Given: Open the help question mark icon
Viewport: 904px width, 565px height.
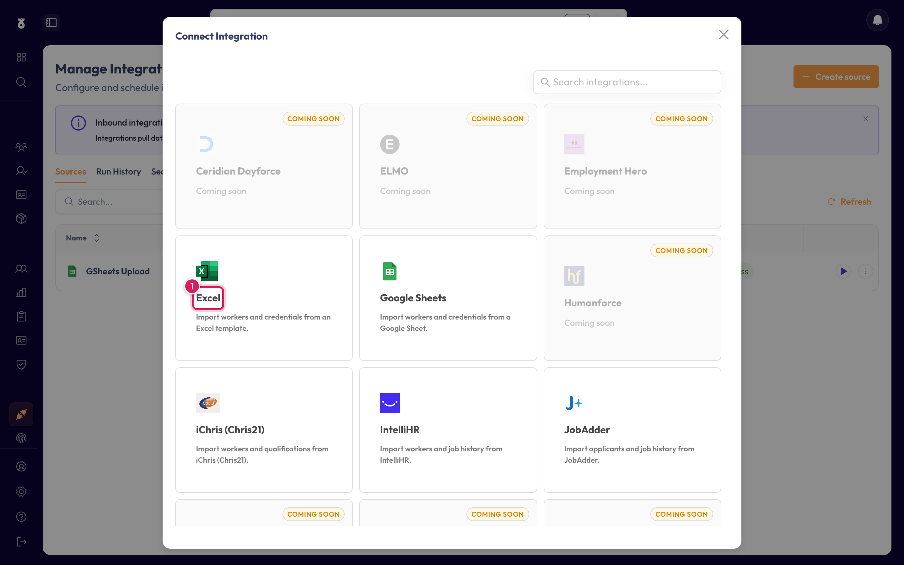Looking at the screenshot, I should (21, 516).
